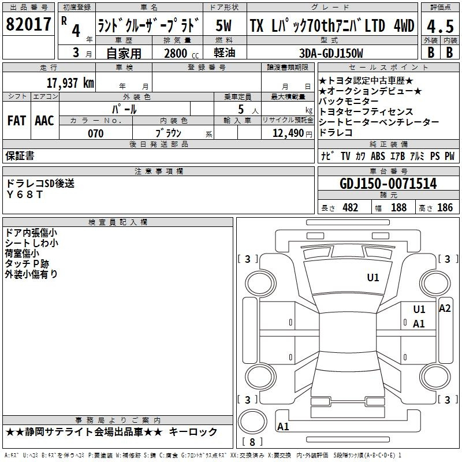462x462 pixels.
Task: Click inspector note 外装小傷有り
Action: click(x=31, y=274)
